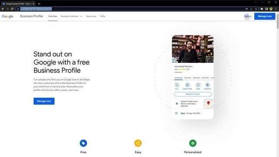Select the Reviews tab in mockup
Screen dimensions: 279x157
click(205, 78)
